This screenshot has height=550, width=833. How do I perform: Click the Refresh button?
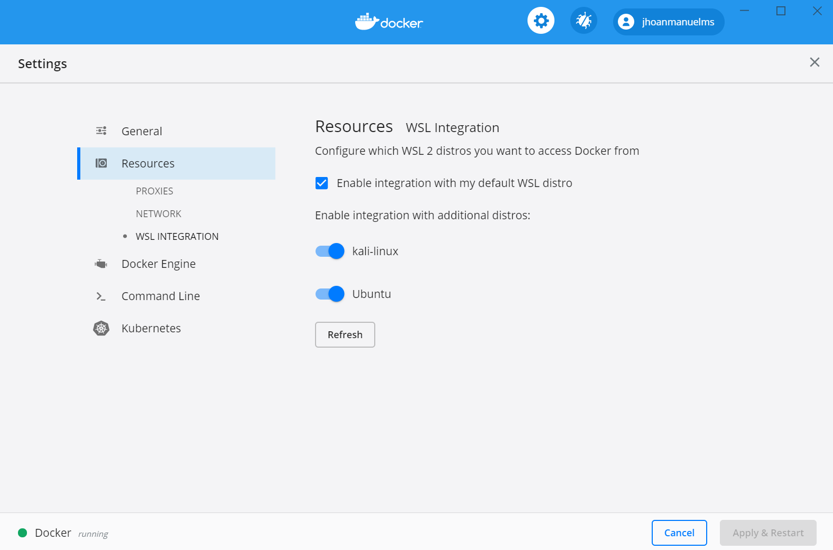[x=345, y=334]
